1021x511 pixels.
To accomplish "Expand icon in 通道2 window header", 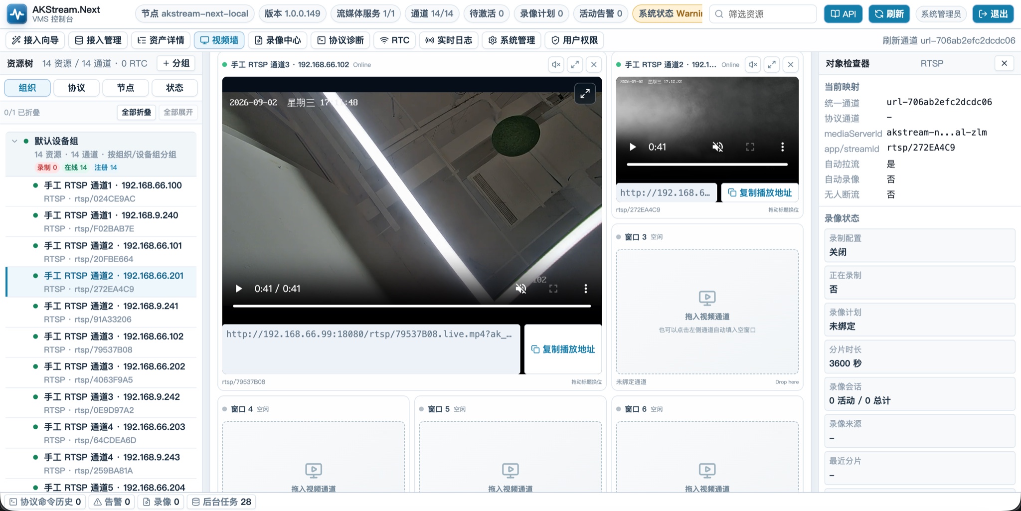I will 772,64.
